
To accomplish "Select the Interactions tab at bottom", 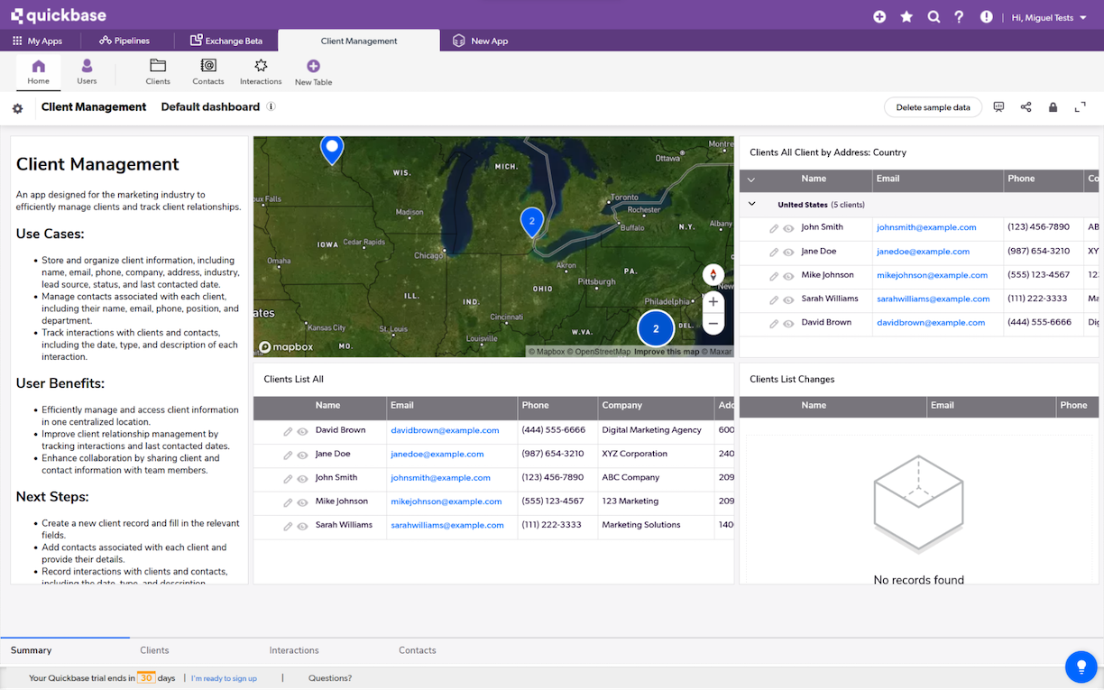I will (294, 650).
